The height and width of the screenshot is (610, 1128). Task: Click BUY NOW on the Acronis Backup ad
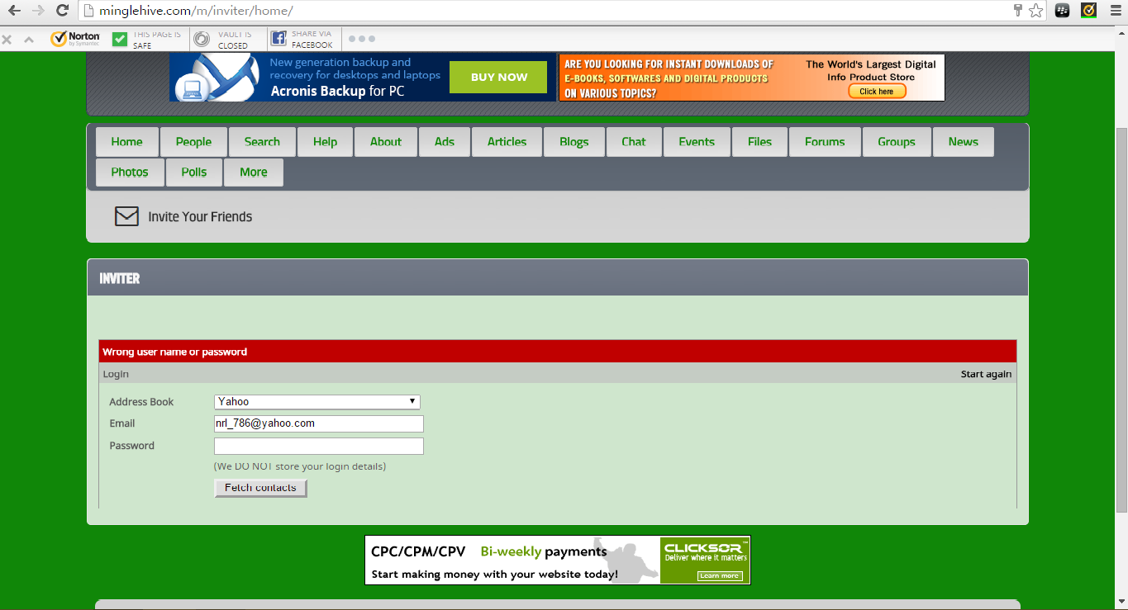pos(498,77)
